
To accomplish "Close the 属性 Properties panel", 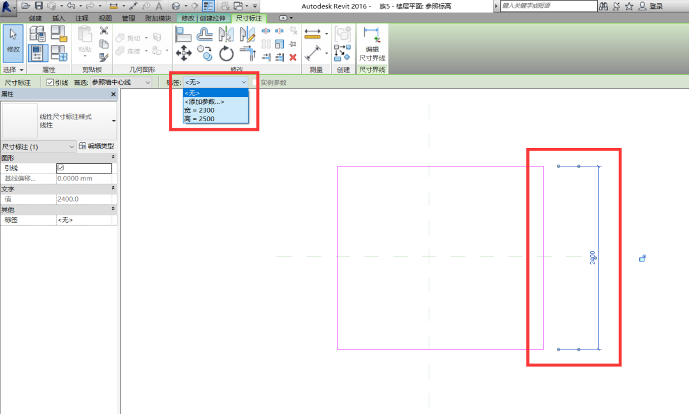I will (114, 94).
